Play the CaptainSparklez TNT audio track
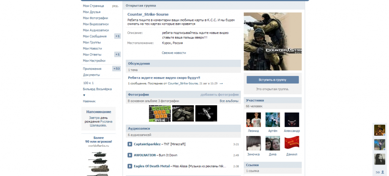The height and width of the screenshot is (176, 389). (x=130, y=144)
